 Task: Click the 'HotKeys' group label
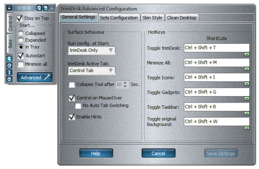pos(156,32)
